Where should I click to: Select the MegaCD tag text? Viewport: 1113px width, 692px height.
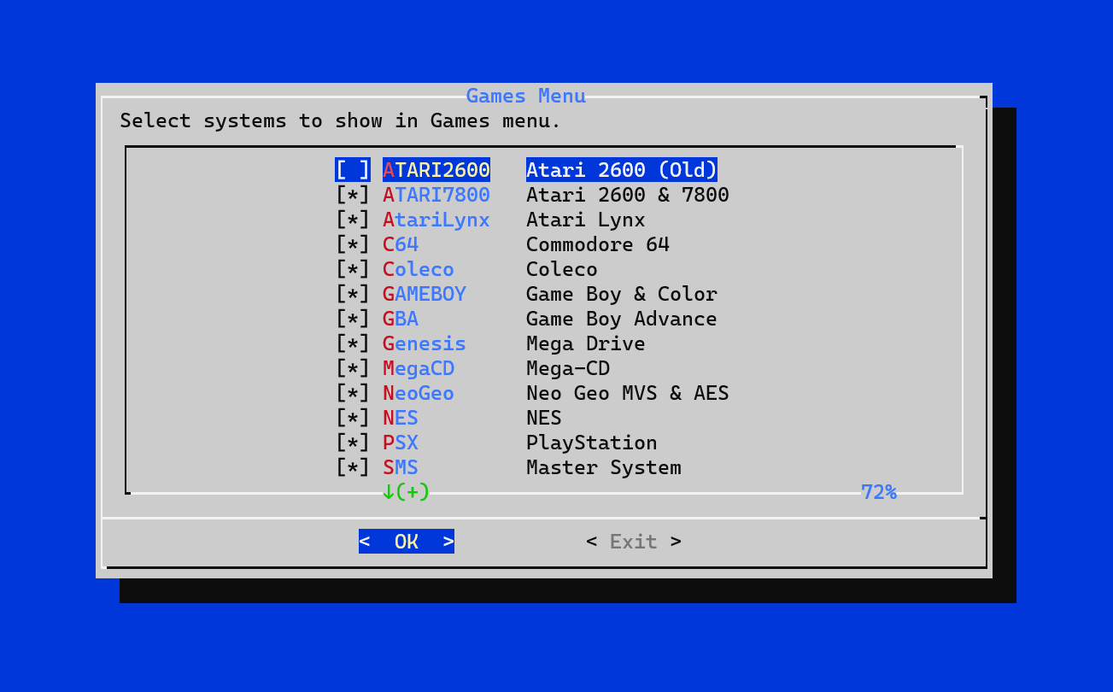419,368
